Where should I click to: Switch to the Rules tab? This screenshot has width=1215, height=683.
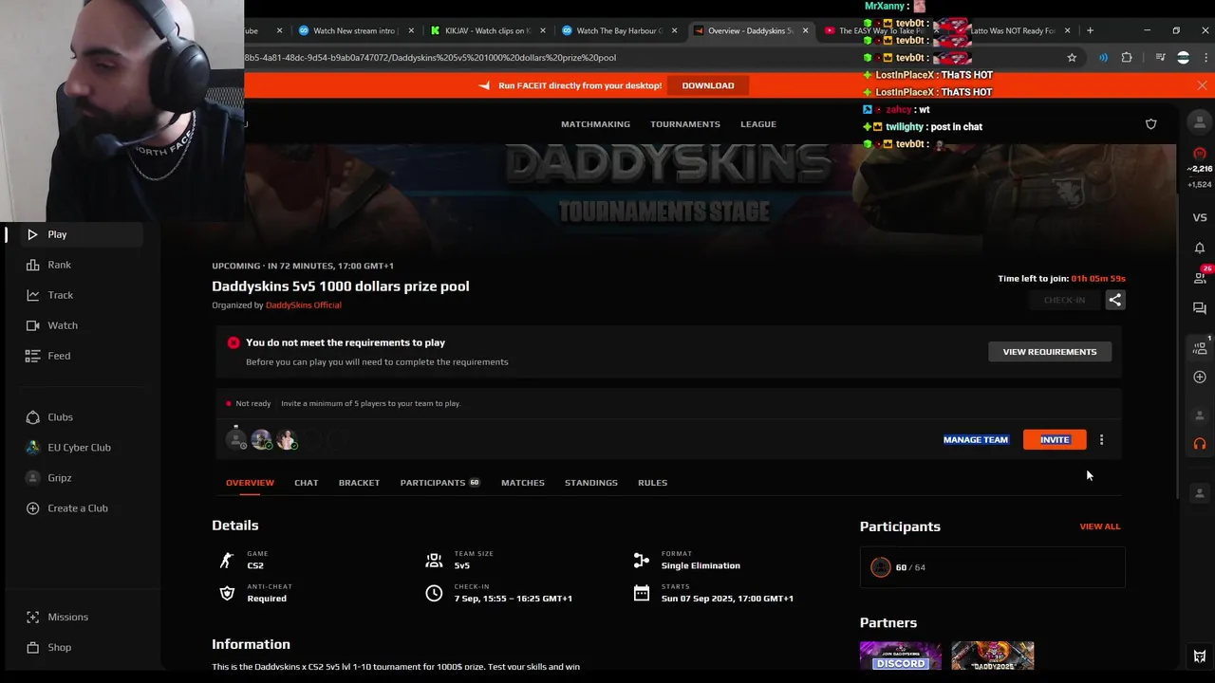653,483
